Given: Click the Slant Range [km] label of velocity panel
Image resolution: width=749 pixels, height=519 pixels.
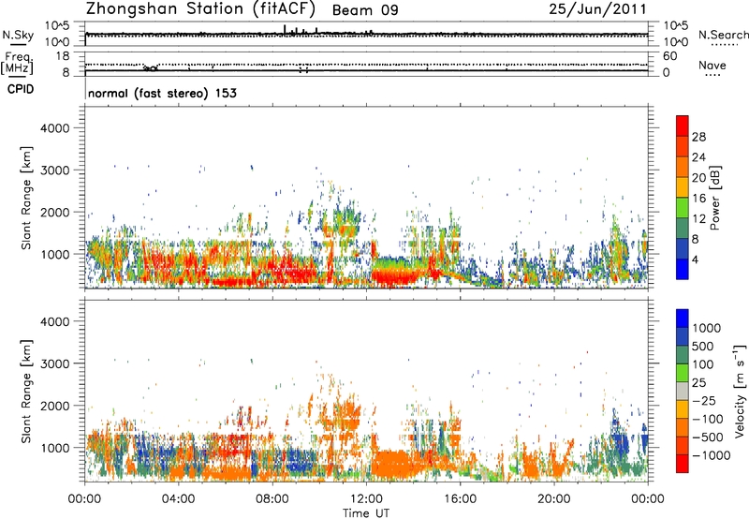Looking at the screenshot, I should click(26, 392).
